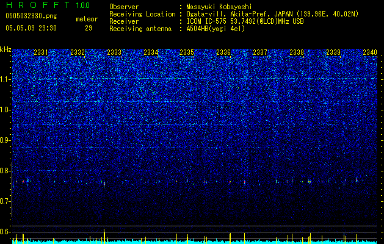Click the Observer label
This screenshot has height=244, width=384.
[x=124, y=7]
